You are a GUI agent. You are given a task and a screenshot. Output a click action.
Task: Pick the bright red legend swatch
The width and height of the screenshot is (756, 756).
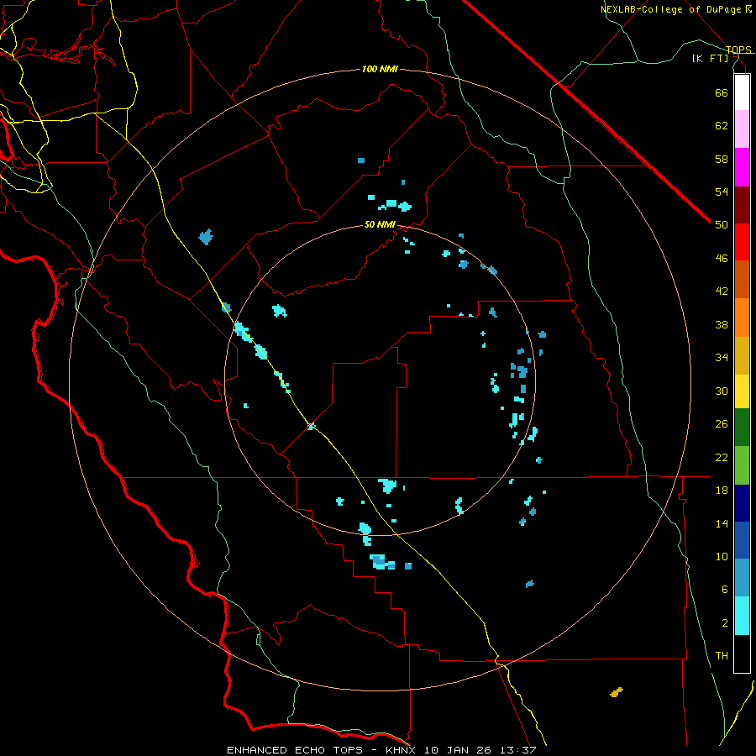click(x=742, y=242)
